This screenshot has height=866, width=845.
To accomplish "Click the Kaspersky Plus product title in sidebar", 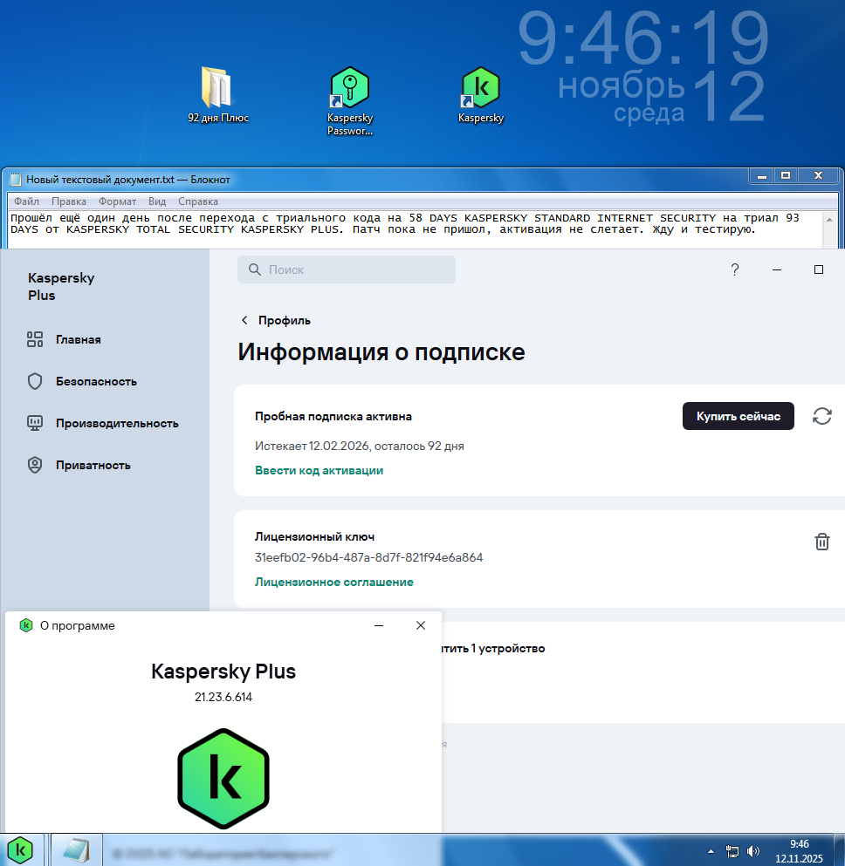I will tap(61, 287).
